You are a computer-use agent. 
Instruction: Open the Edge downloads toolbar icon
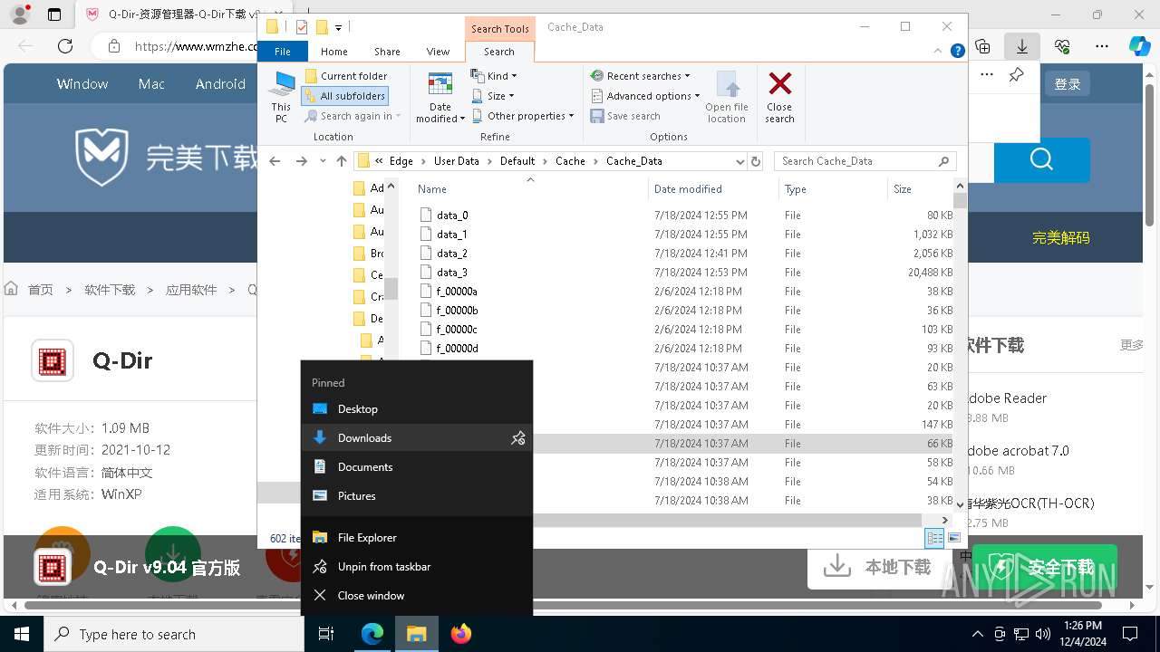pos(1021,46)
